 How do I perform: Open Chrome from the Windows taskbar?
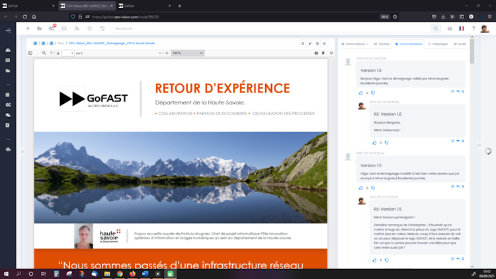(x=120, y=274)
